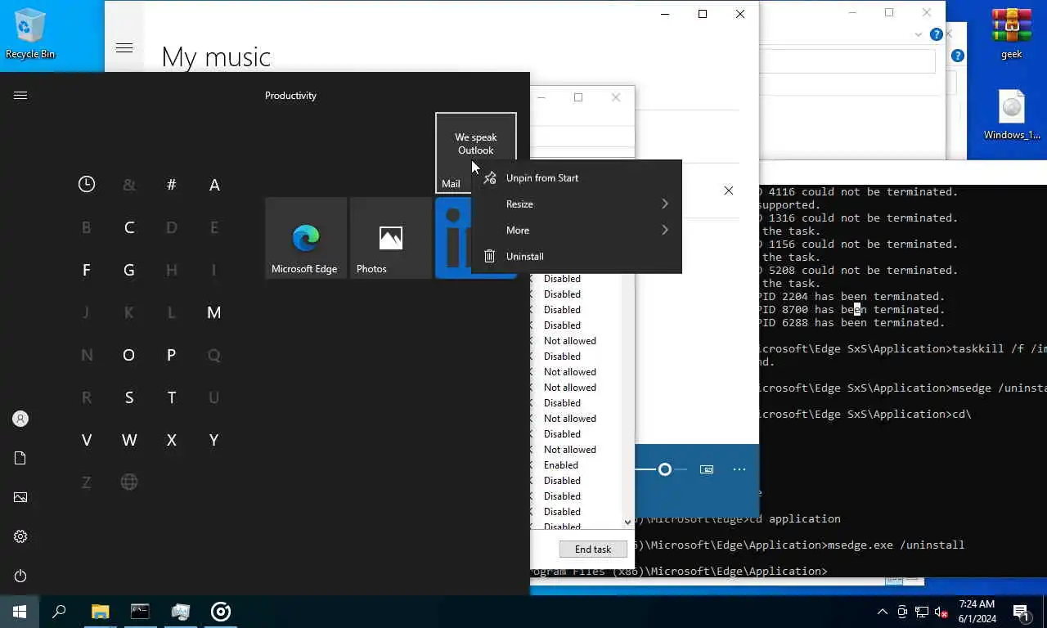This screenshot has height=628, width=1047.
Task: Switch to Groove Music taskbar icon
Action: 221,612
